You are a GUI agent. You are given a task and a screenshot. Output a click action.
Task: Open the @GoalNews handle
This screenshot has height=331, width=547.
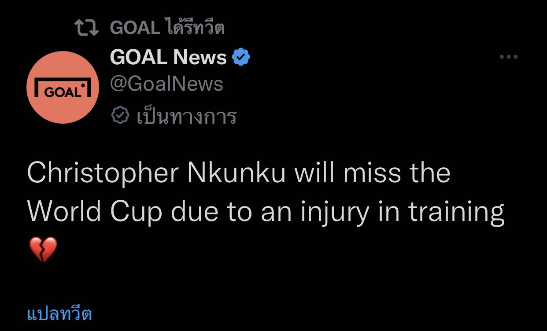(166, 84)
